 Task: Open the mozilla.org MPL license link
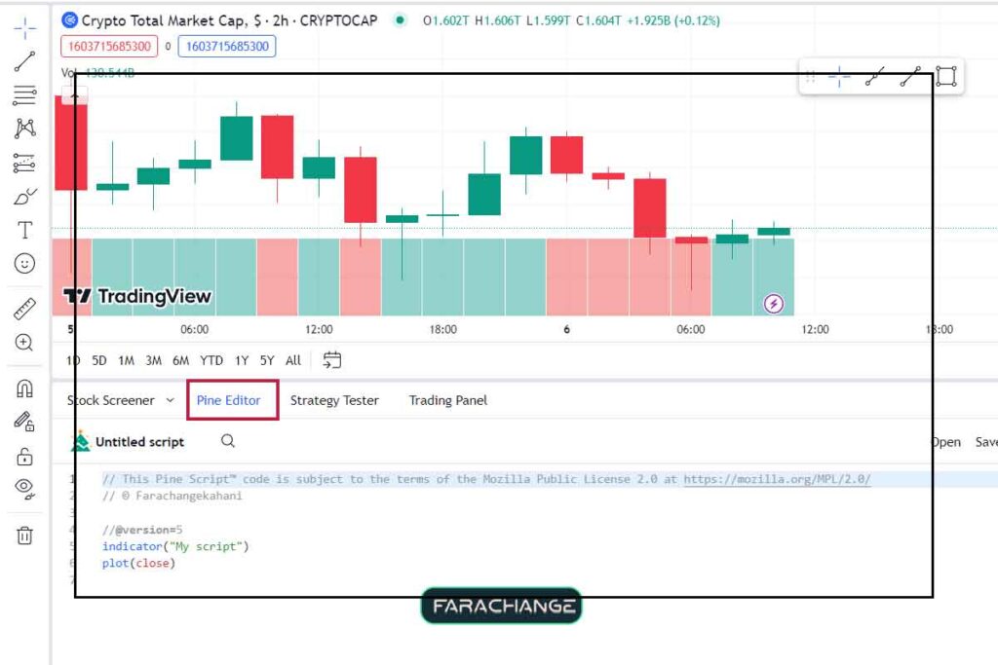[777, 479]
